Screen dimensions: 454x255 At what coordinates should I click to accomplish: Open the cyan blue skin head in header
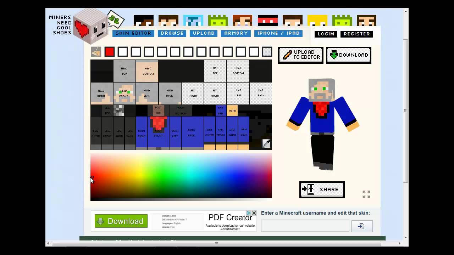tap(193, 21)
